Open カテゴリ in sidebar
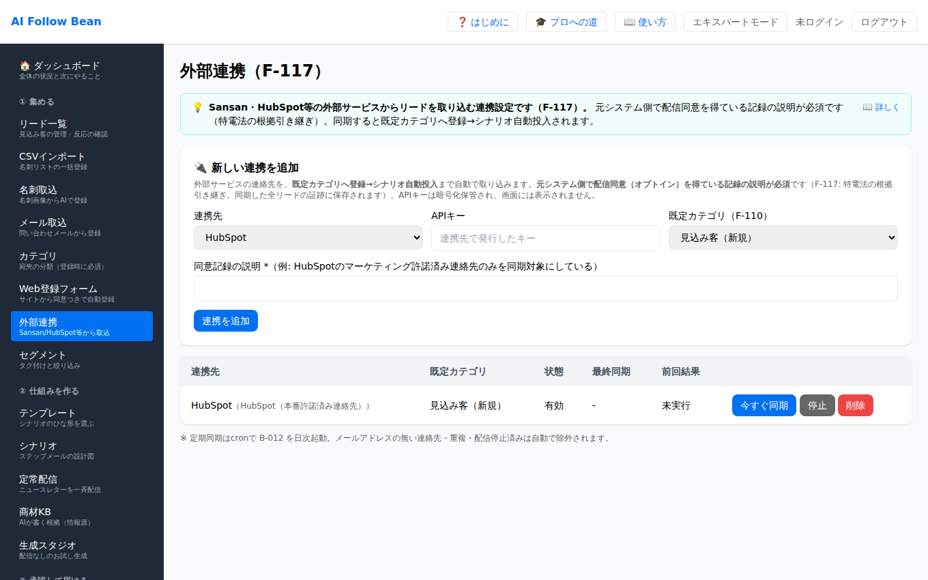Screen dimensions: 928x580 (82, 260)
